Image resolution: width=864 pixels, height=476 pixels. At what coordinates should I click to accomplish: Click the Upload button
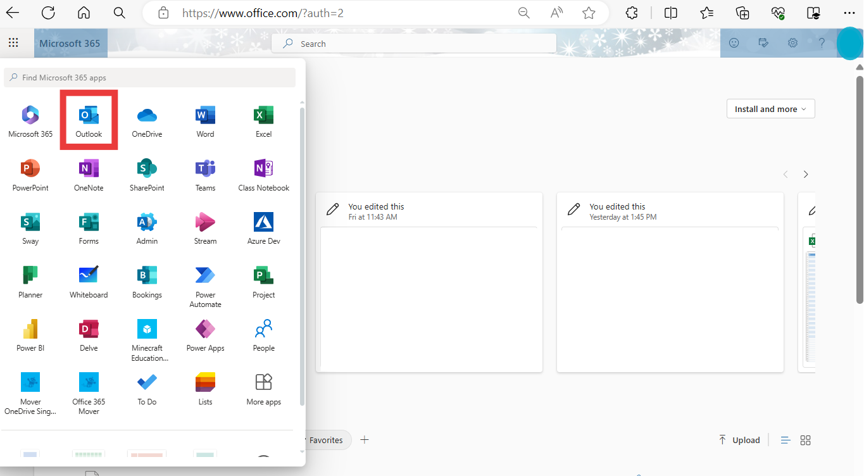pyautogui.click(x=739, y=440)
